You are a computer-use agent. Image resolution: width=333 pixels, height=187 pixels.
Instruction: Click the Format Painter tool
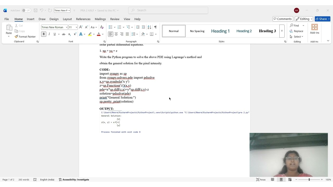coord(25,37)
